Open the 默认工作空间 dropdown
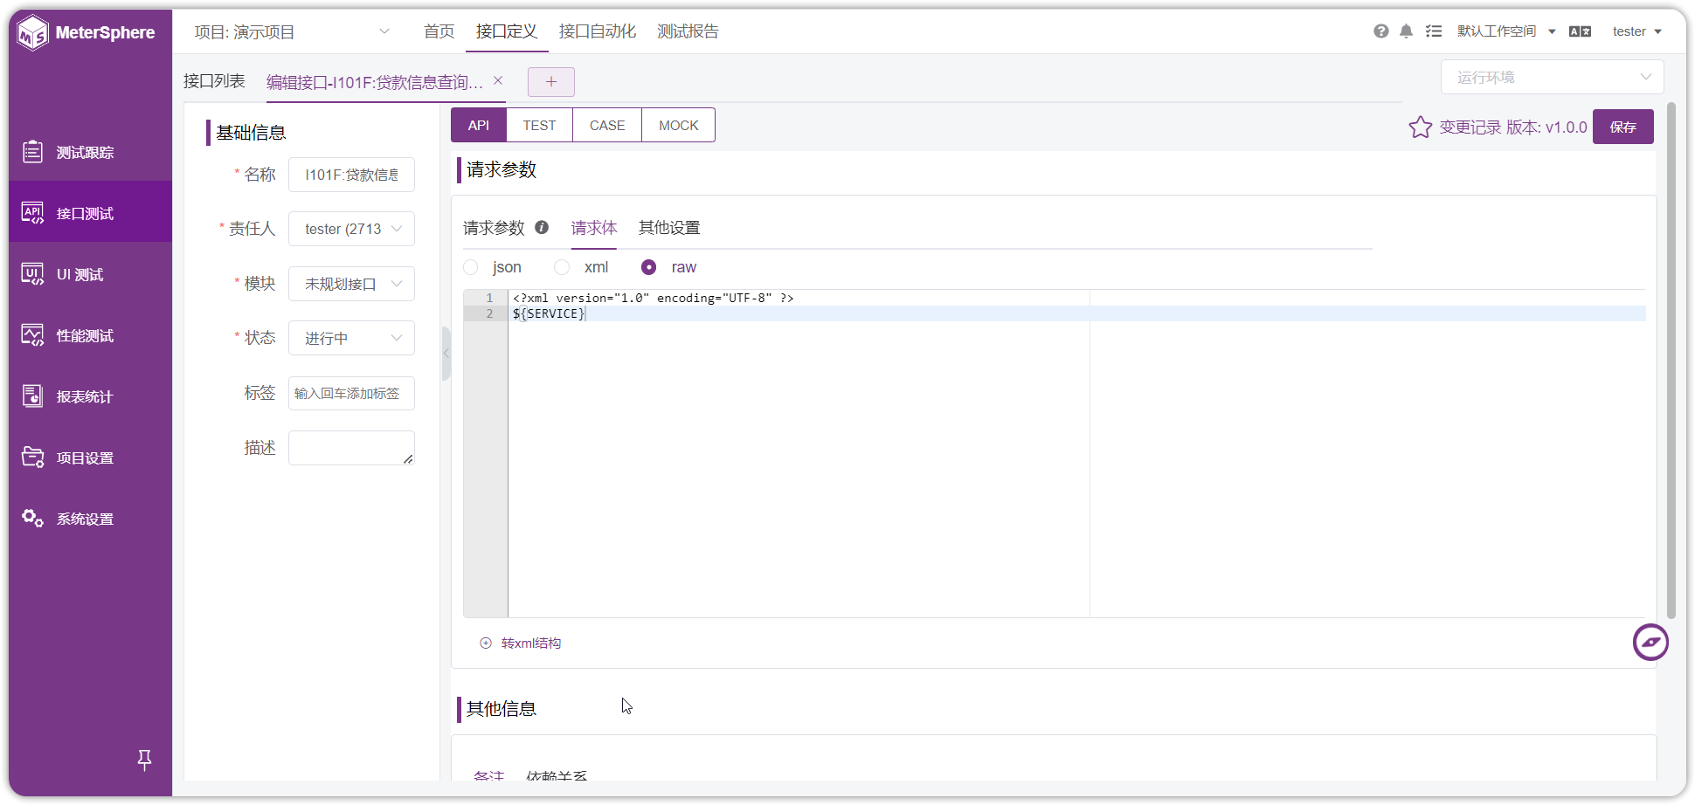 point(1506,31)
